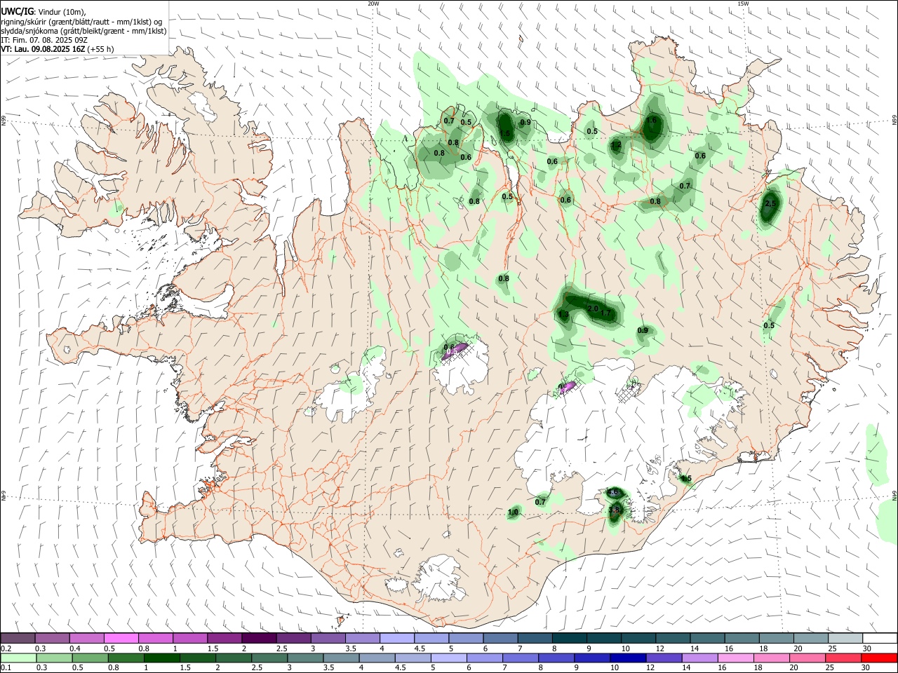898x673 pixels.
Task: Click the 'UWC/IG: Vindur (10m)' title text
Action: coord(43,12)
